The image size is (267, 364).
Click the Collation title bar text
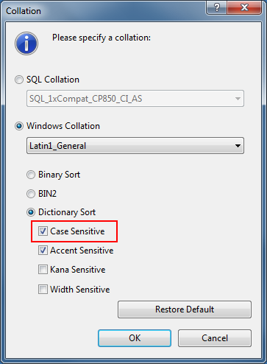24,11
